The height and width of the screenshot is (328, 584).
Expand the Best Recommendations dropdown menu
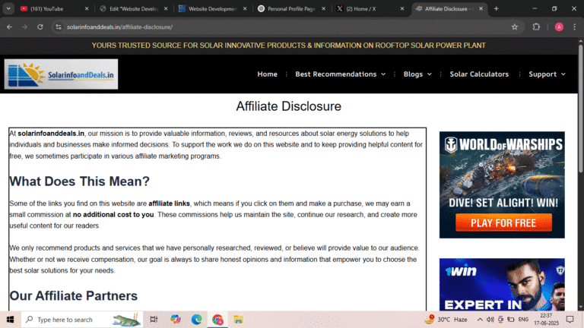pos(340,74)
